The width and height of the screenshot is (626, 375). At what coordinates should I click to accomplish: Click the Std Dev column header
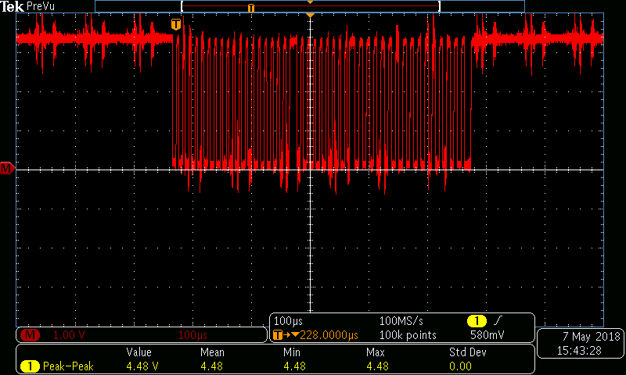pyautogui.click(x=467, y=352)
